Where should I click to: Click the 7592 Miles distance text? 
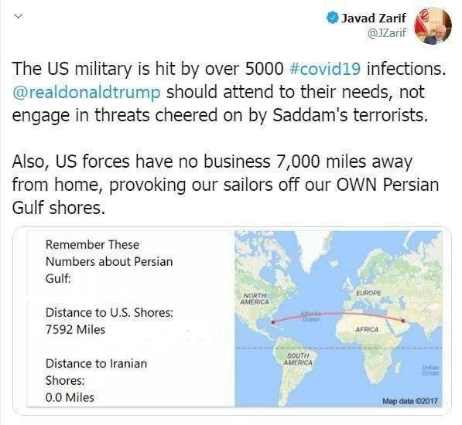(75, 329)
